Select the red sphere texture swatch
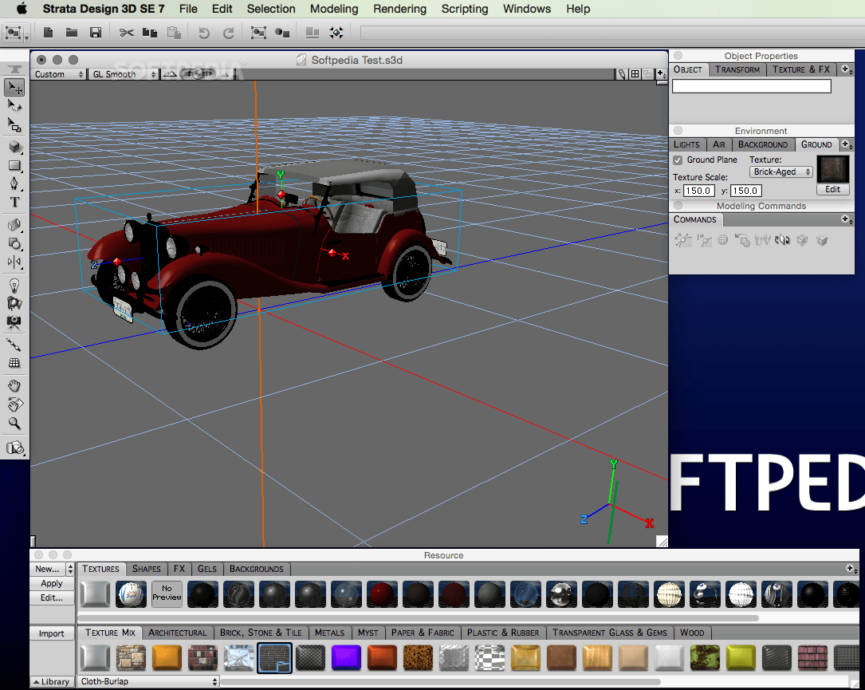The width and height of the screenshot is (865, 690). pyautogui.click(x=382, y=594)
